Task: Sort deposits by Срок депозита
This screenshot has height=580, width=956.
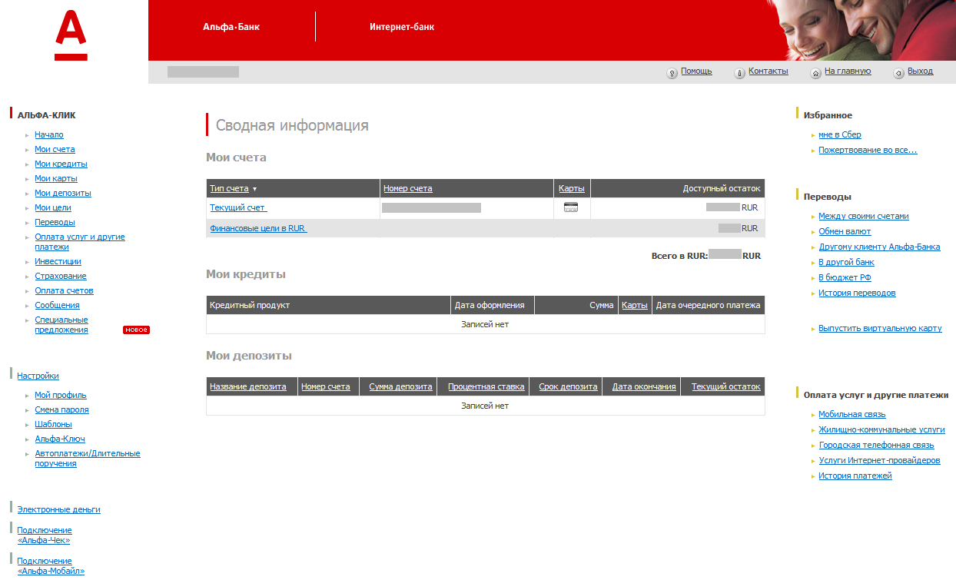Action: [x=568, y=386]
